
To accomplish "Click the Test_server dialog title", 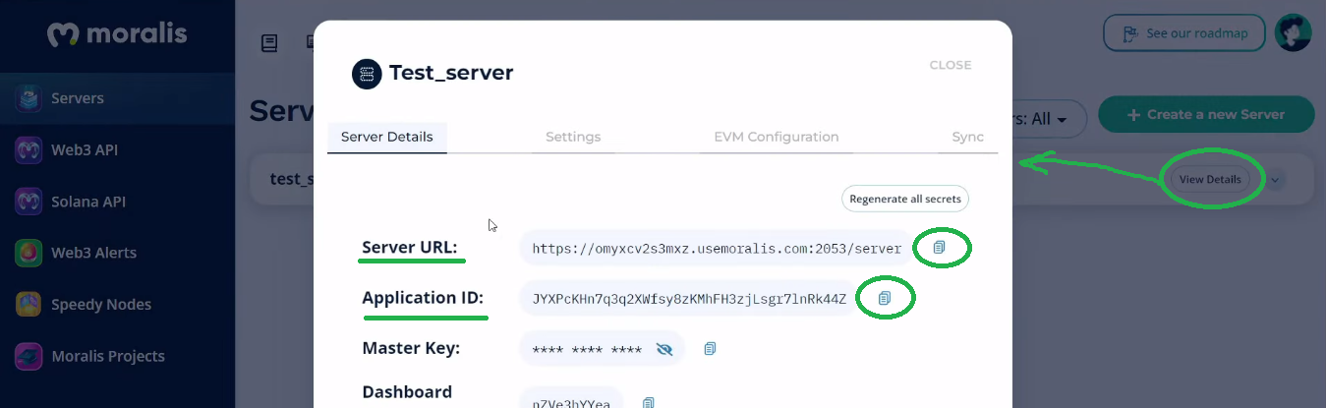I will [x=451, y=73].
